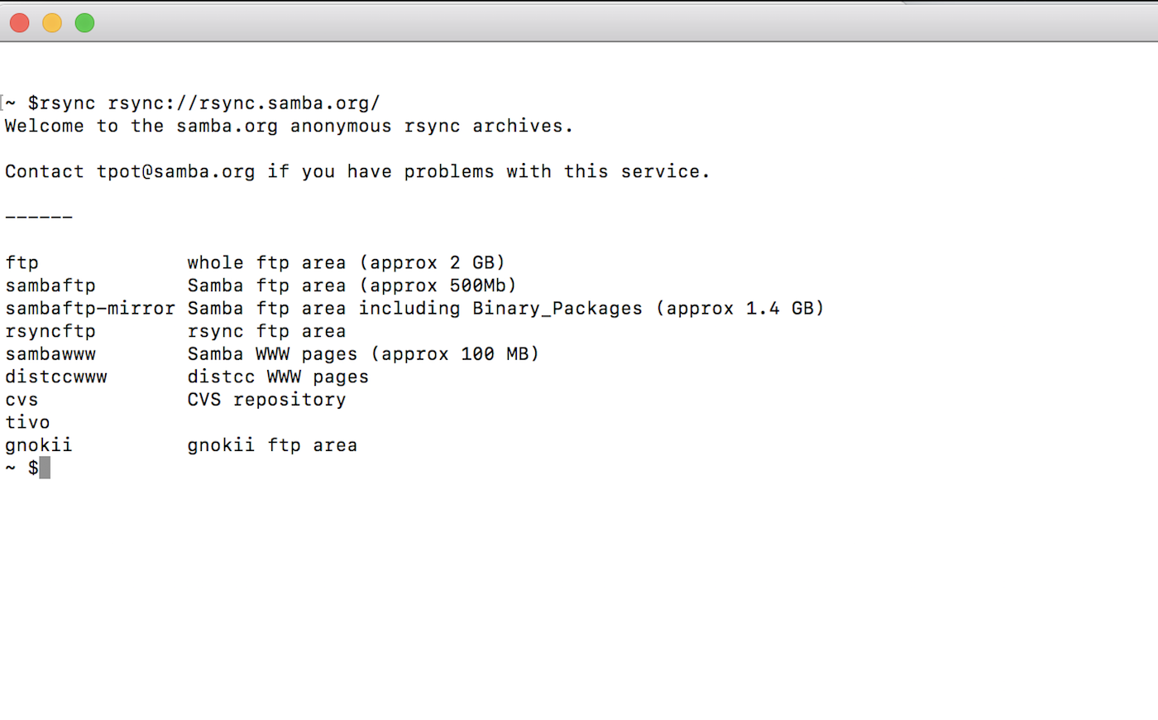
Task: Click the dashed separator line
Action: click(x=39, y=218)
